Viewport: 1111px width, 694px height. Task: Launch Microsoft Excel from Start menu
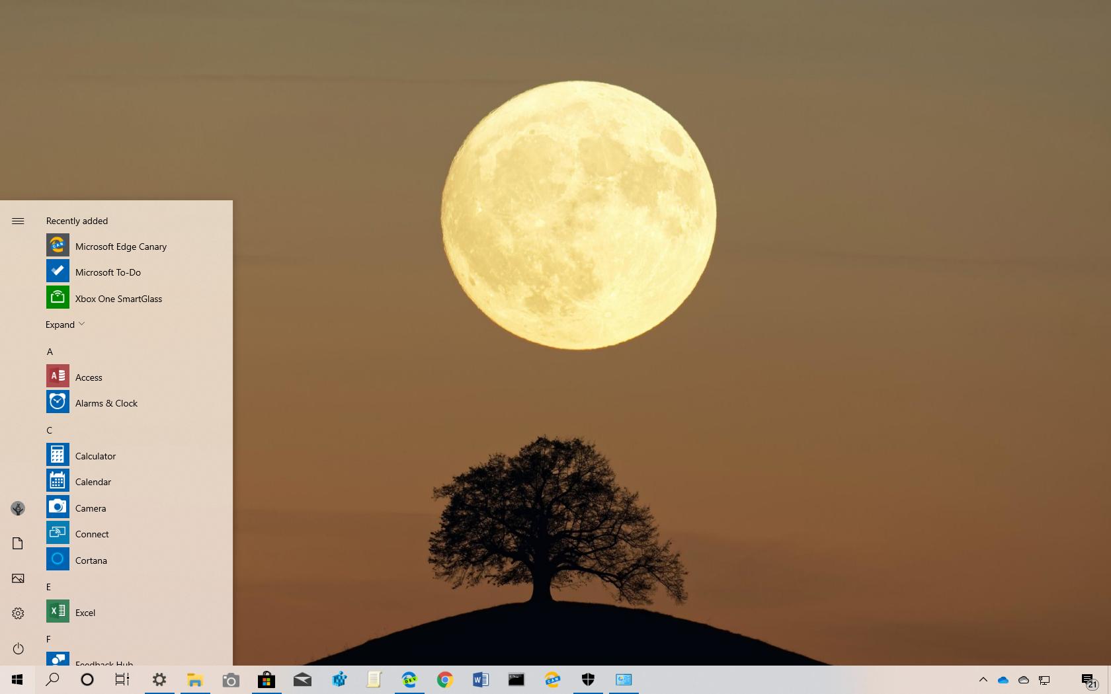point(85,612)
